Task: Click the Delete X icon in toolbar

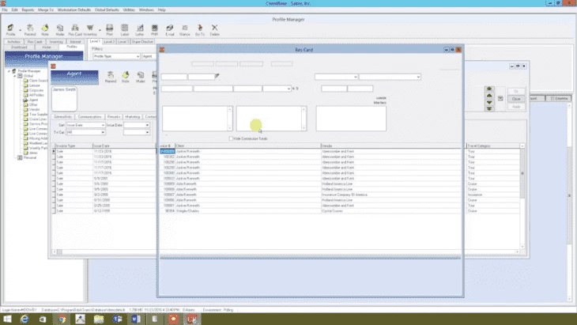Action: [x=214, y=29]
